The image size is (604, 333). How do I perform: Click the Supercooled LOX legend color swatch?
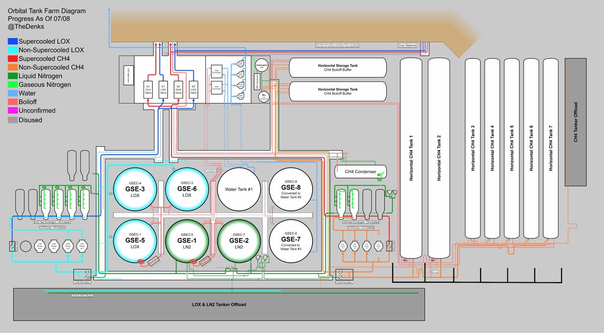click(12, 41)
